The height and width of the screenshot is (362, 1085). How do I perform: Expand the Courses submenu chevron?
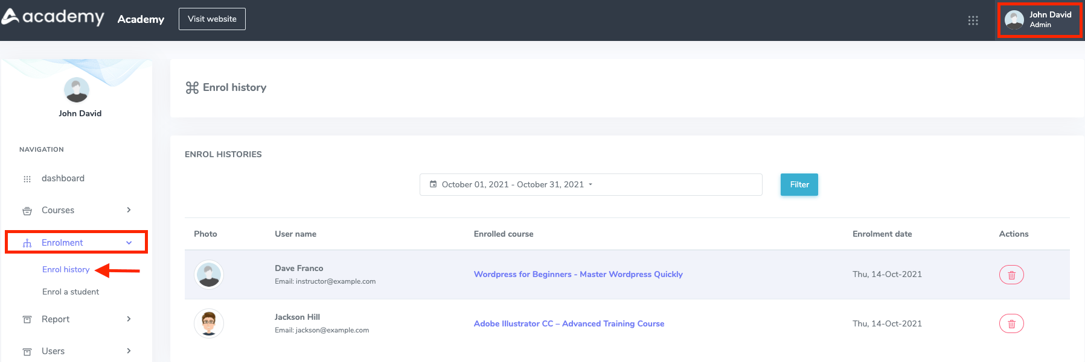pos(129,210)
